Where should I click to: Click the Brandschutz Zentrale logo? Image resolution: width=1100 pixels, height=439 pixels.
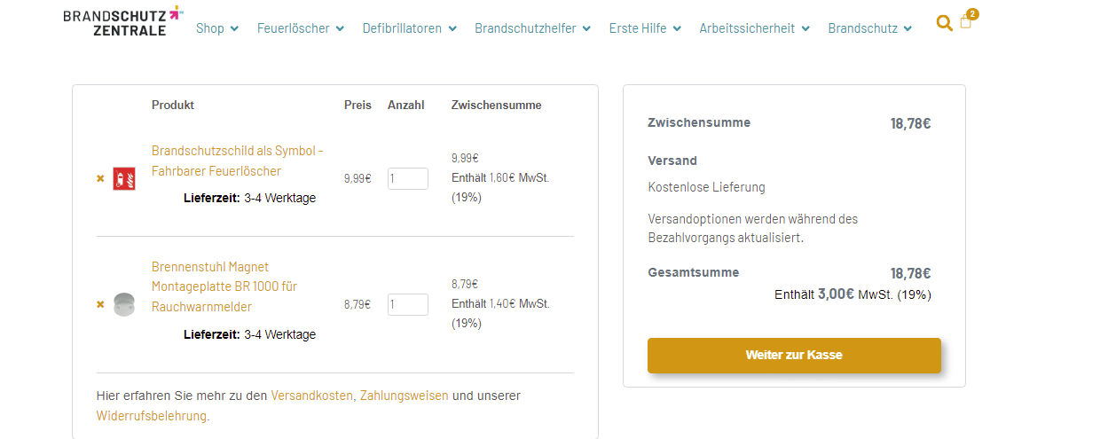tap(123, 20)
